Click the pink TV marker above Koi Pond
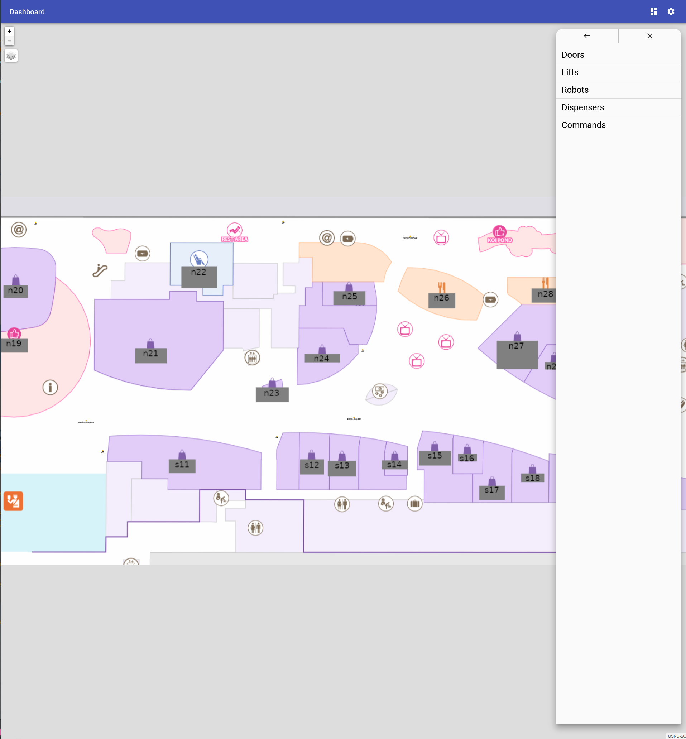This screenshot has width=686, height=739. click(441, 238)
